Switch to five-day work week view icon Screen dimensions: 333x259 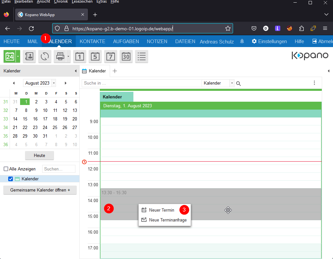(x=95, y=57)
